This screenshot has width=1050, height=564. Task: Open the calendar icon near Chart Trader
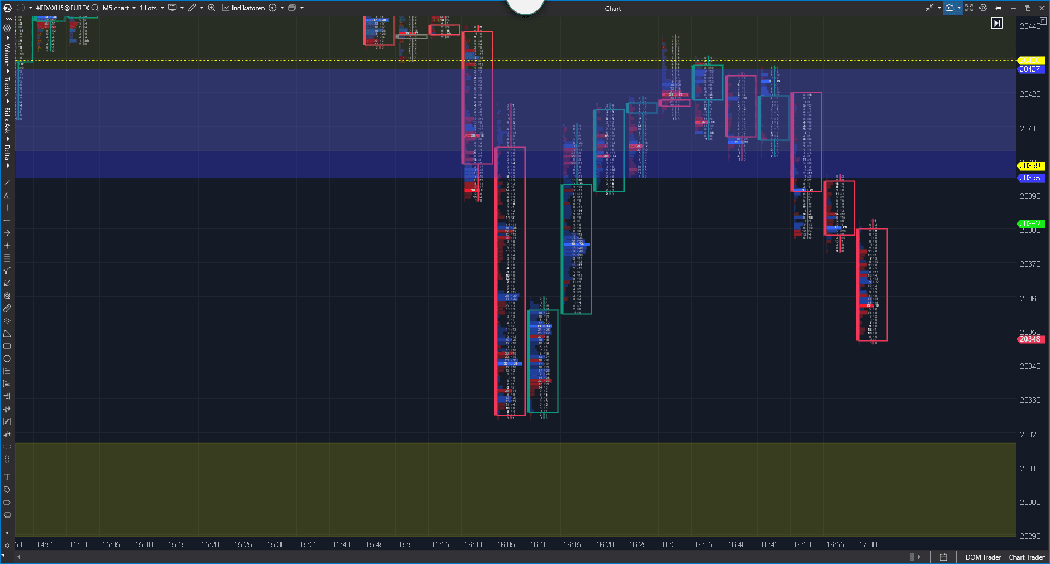[943, 556]
